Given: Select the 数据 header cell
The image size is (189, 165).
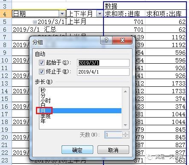Looking at the screenshot, I should click(145, 6).
